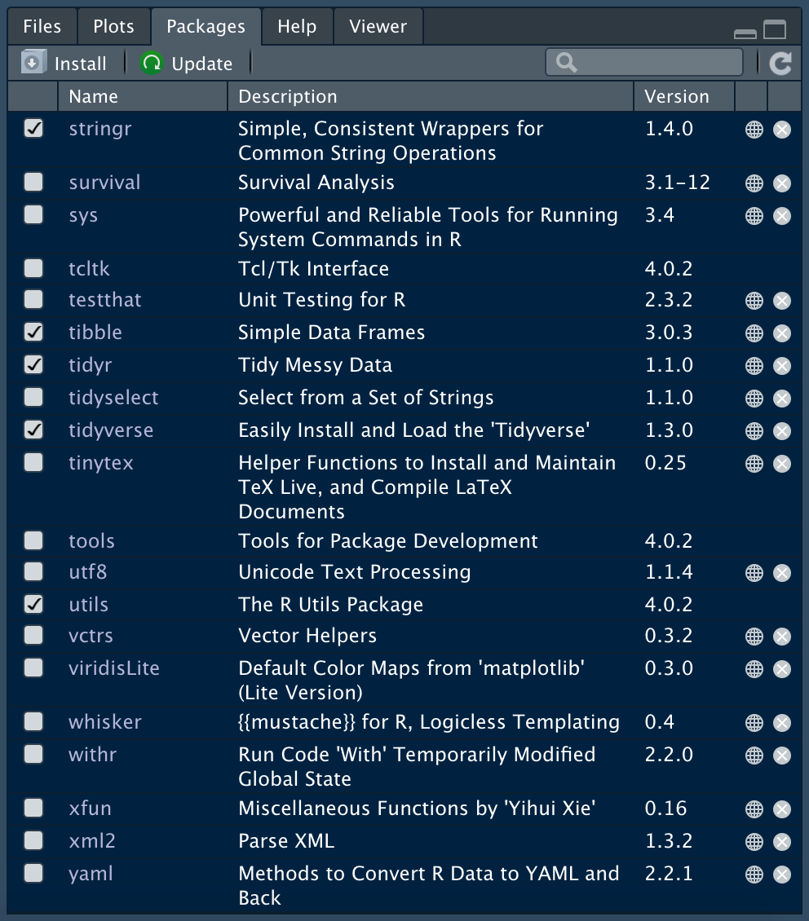
Task: Switch to the Plots tab
Action: coord(114,26)
